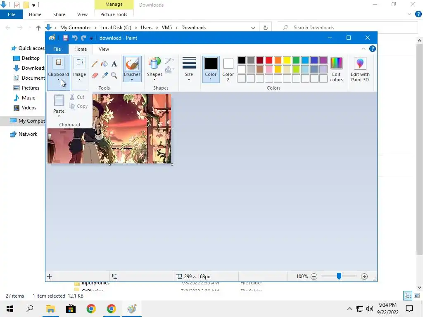Click File Explorer Up arrow button
Image resolution: width=423 pixels, height=317 pixels.
click(x=38, y=28)
